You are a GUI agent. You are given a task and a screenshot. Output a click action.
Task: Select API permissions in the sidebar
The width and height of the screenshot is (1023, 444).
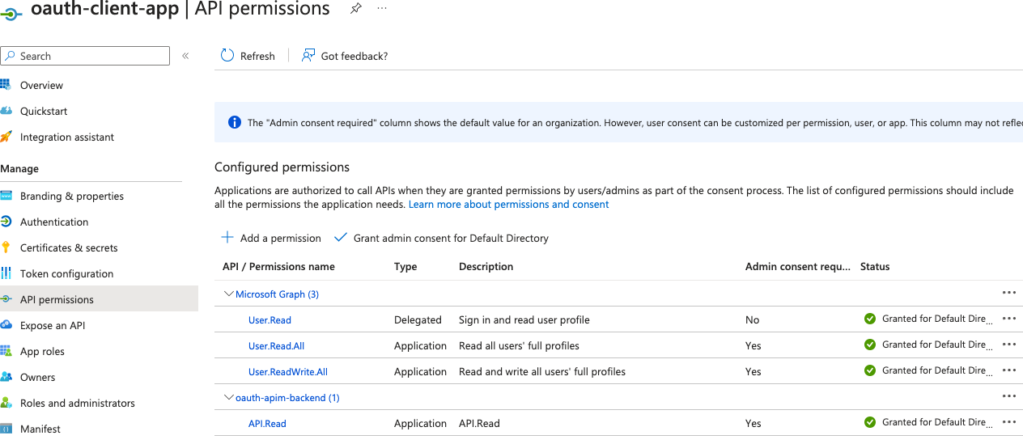click(99, 299)
